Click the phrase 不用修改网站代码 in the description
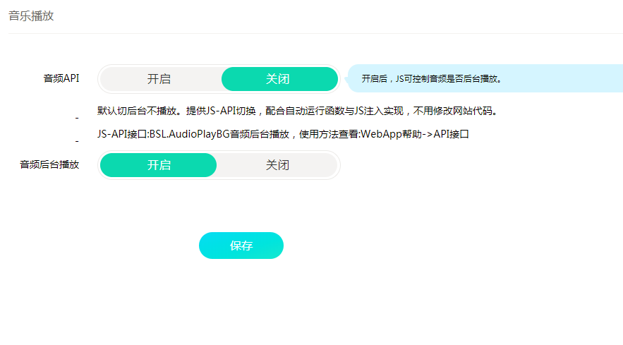Screen dimensions: 623x345 [x=452, y=111]
